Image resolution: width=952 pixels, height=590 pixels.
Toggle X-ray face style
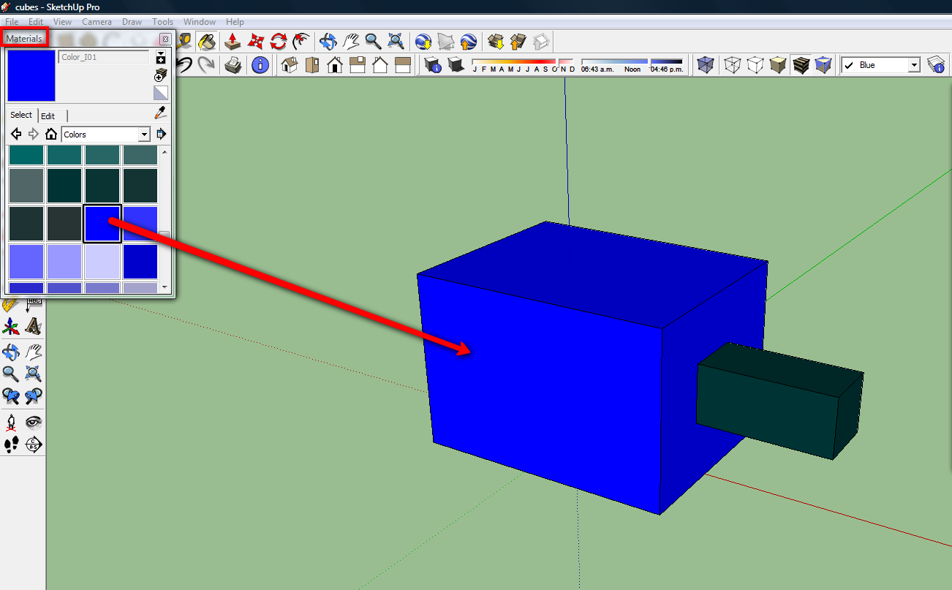[705, 65]
